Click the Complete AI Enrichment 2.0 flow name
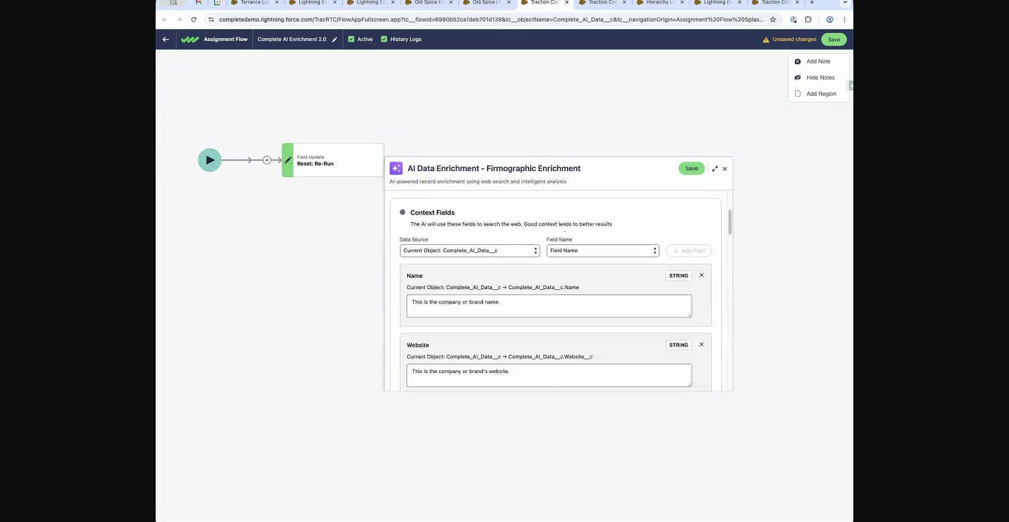Image resolution: width=1009 pixels, height=522 pixels. point(292,39)
